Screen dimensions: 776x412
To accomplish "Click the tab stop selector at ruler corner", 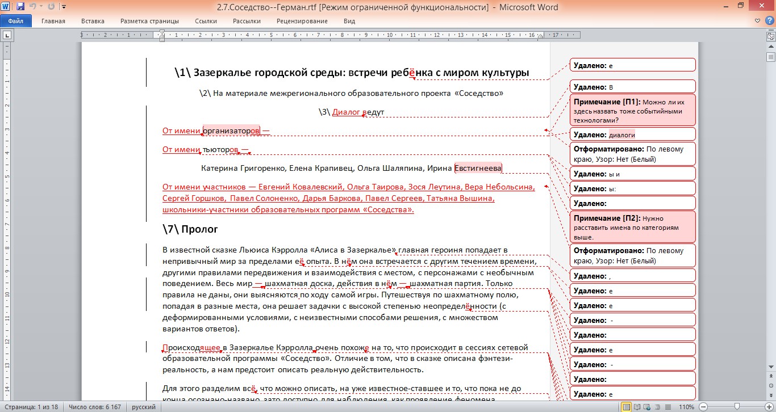I will click(x=7, y=35).
